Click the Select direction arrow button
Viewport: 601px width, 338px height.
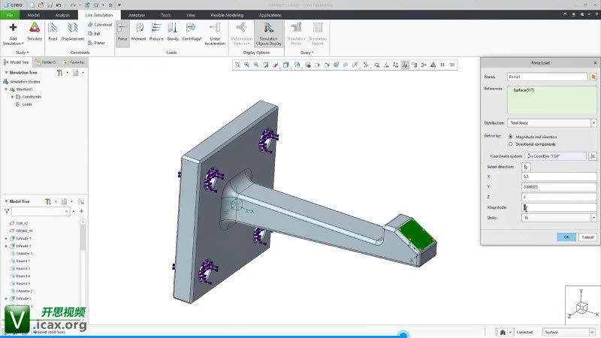click(526, 166)
